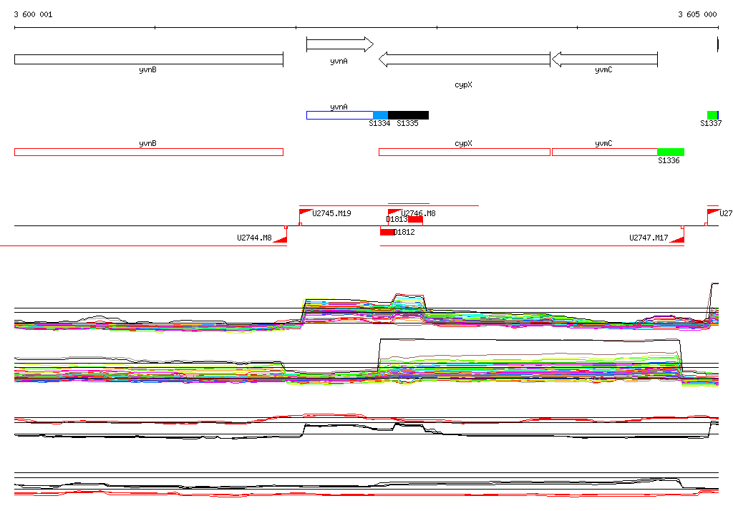Click the D1813 text label
733x511 pixels.
pyautogui.click(x=397, y=219)
